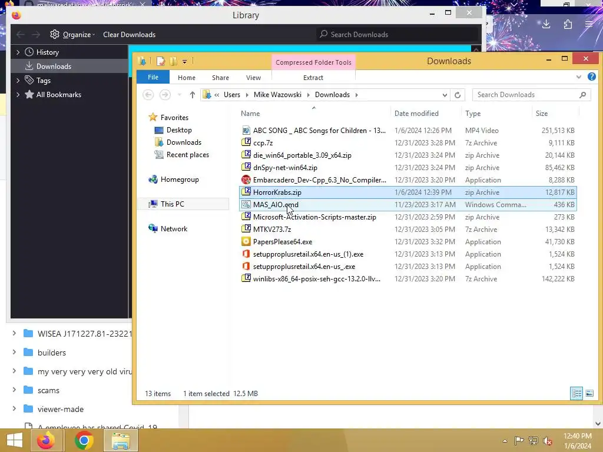The width and height of the screenshot is (603, 452).
Task: Select Desktop under Favorites
Action: click(x=179, y=130)
